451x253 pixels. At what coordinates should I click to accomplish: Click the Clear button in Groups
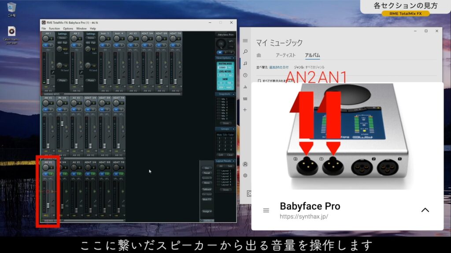point(230,155)
